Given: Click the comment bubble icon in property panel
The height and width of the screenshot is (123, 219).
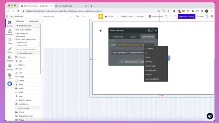Looking at the screenshot, I should pos(152,30).
